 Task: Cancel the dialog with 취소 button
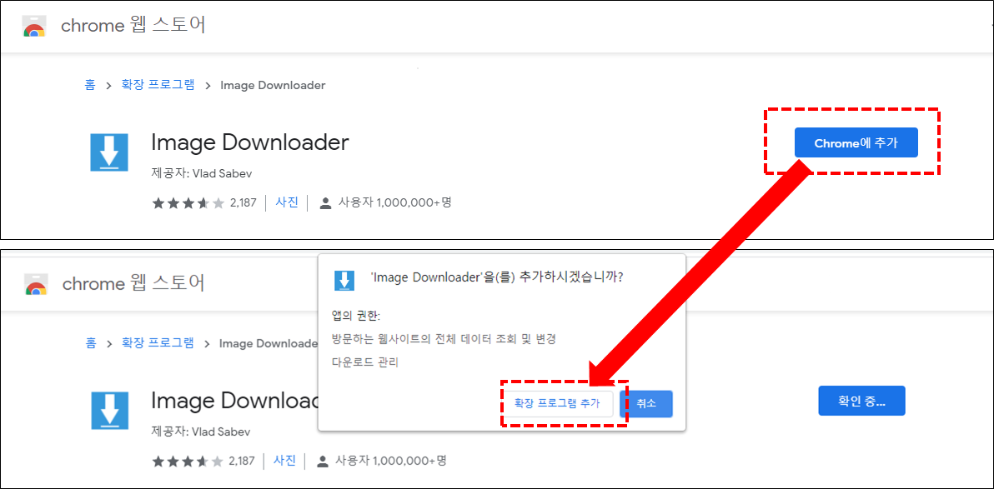646,403
